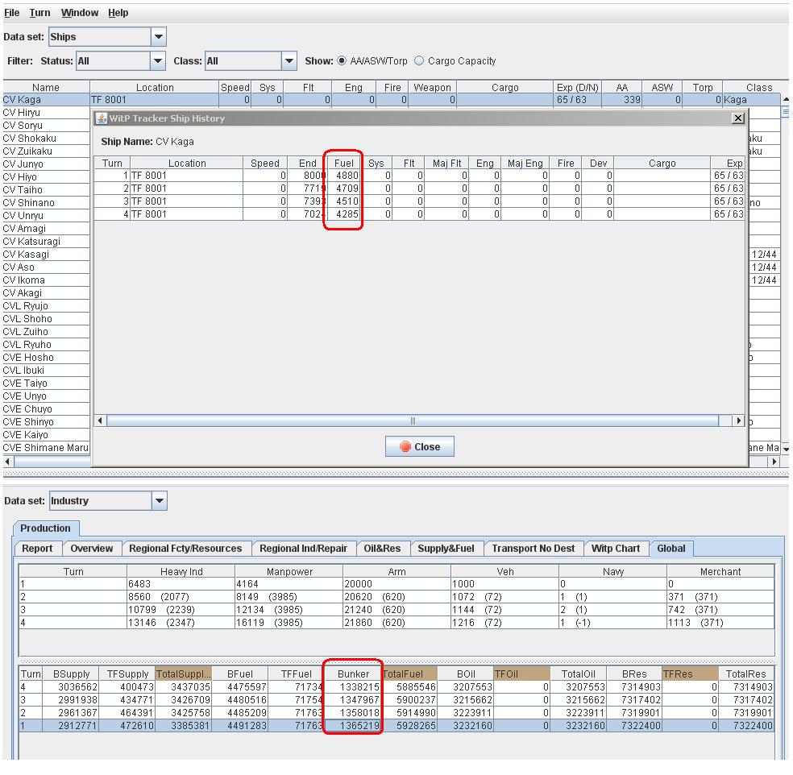
Task: Click fuel value 4880 in Ship History
Action: pos(344,176)
